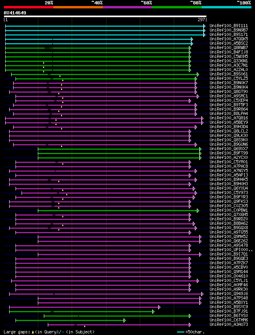This screenshot has width=255, height=335.
Task: Click the cyan alignment bar for B9I111
Action: 105,26
